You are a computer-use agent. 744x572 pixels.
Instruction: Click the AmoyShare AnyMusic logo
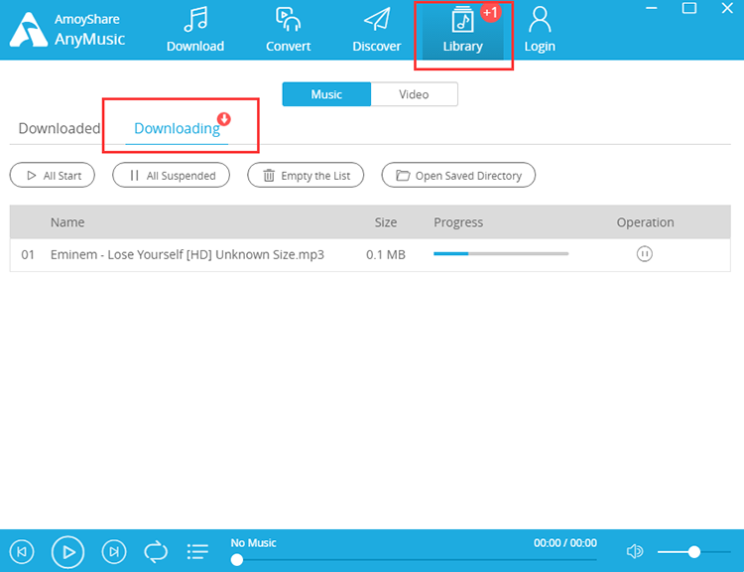coord(66,30)
